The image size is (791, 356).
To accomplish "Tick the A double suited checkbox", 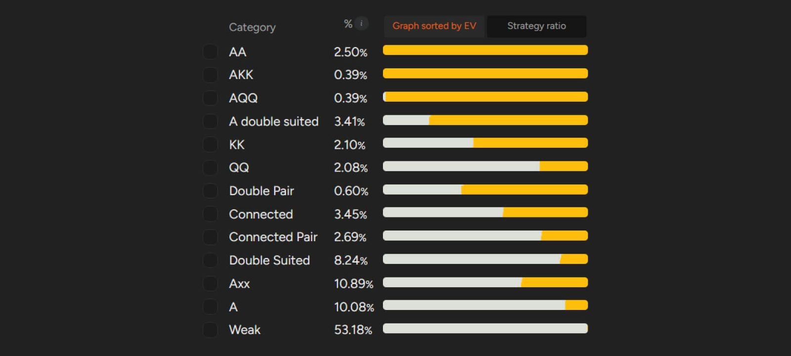I will [x=210, y=121].
